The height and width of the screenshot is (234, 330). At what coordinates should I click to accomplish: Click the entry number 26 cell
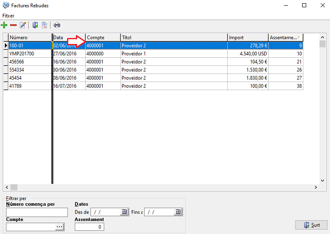(286, 70)
